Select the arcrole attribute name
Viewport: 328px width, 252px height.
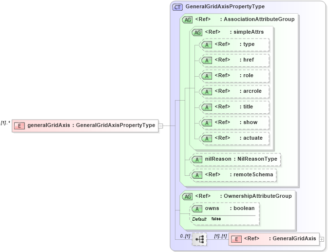click(x=252, y=91)
